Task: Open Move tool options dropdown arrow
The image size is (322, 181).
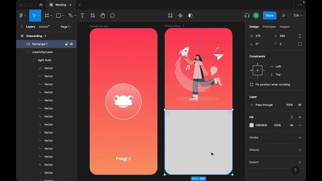Action: [39, 16]
